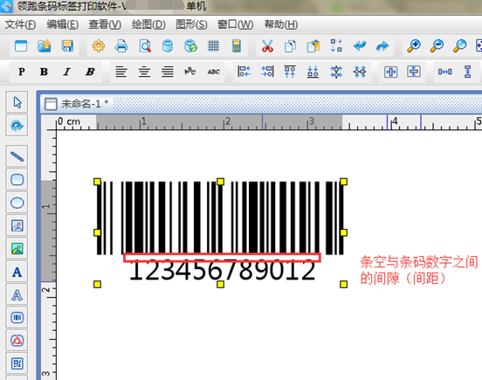
Task: Toggle bold B formatting
Action: [44, 72]
